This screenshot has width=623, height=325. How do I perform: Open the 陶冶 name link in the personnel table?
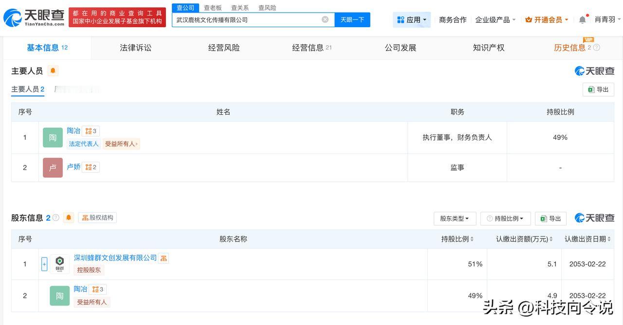pyautogui.click(x=73, y=131)
